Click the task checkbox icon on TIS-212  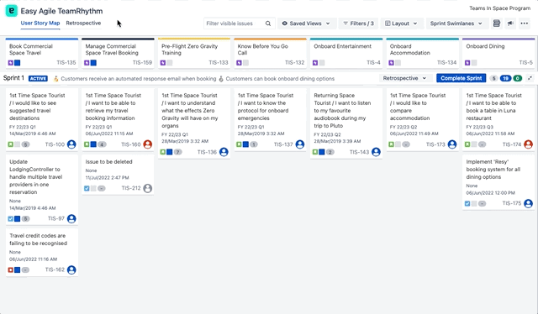pos(87,188)
